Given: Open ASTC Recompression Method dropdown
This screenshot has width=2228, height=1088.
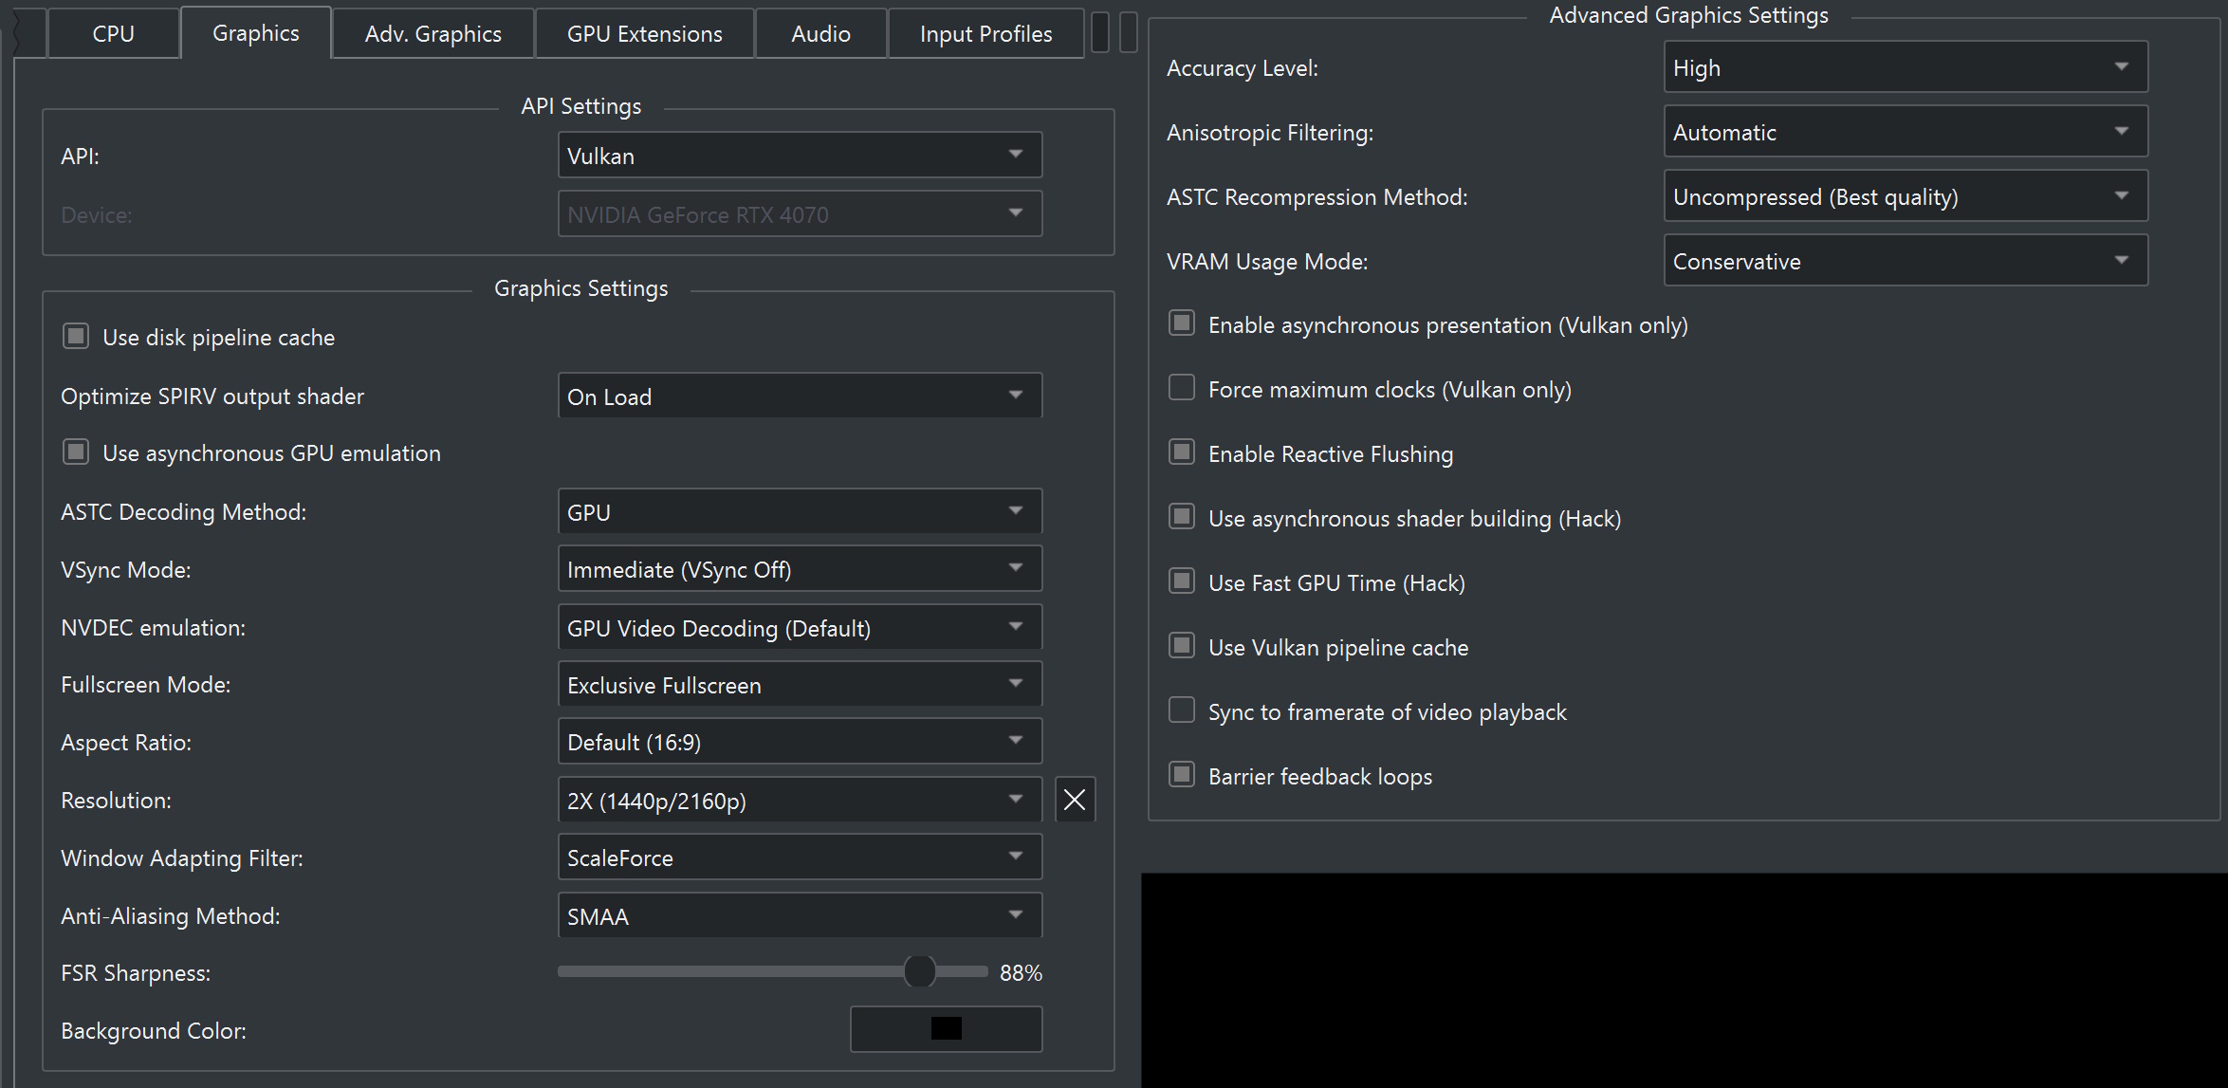Looking at the screenshot, I should point(1906,196).
